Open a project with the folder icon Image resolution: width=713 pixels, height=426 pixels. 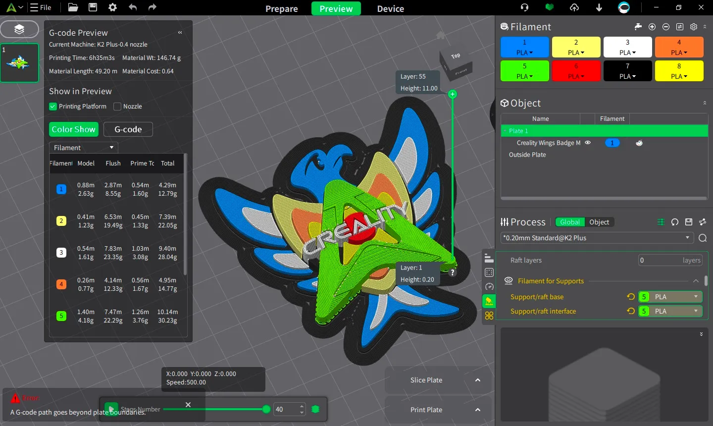click(x=73, y=7)
